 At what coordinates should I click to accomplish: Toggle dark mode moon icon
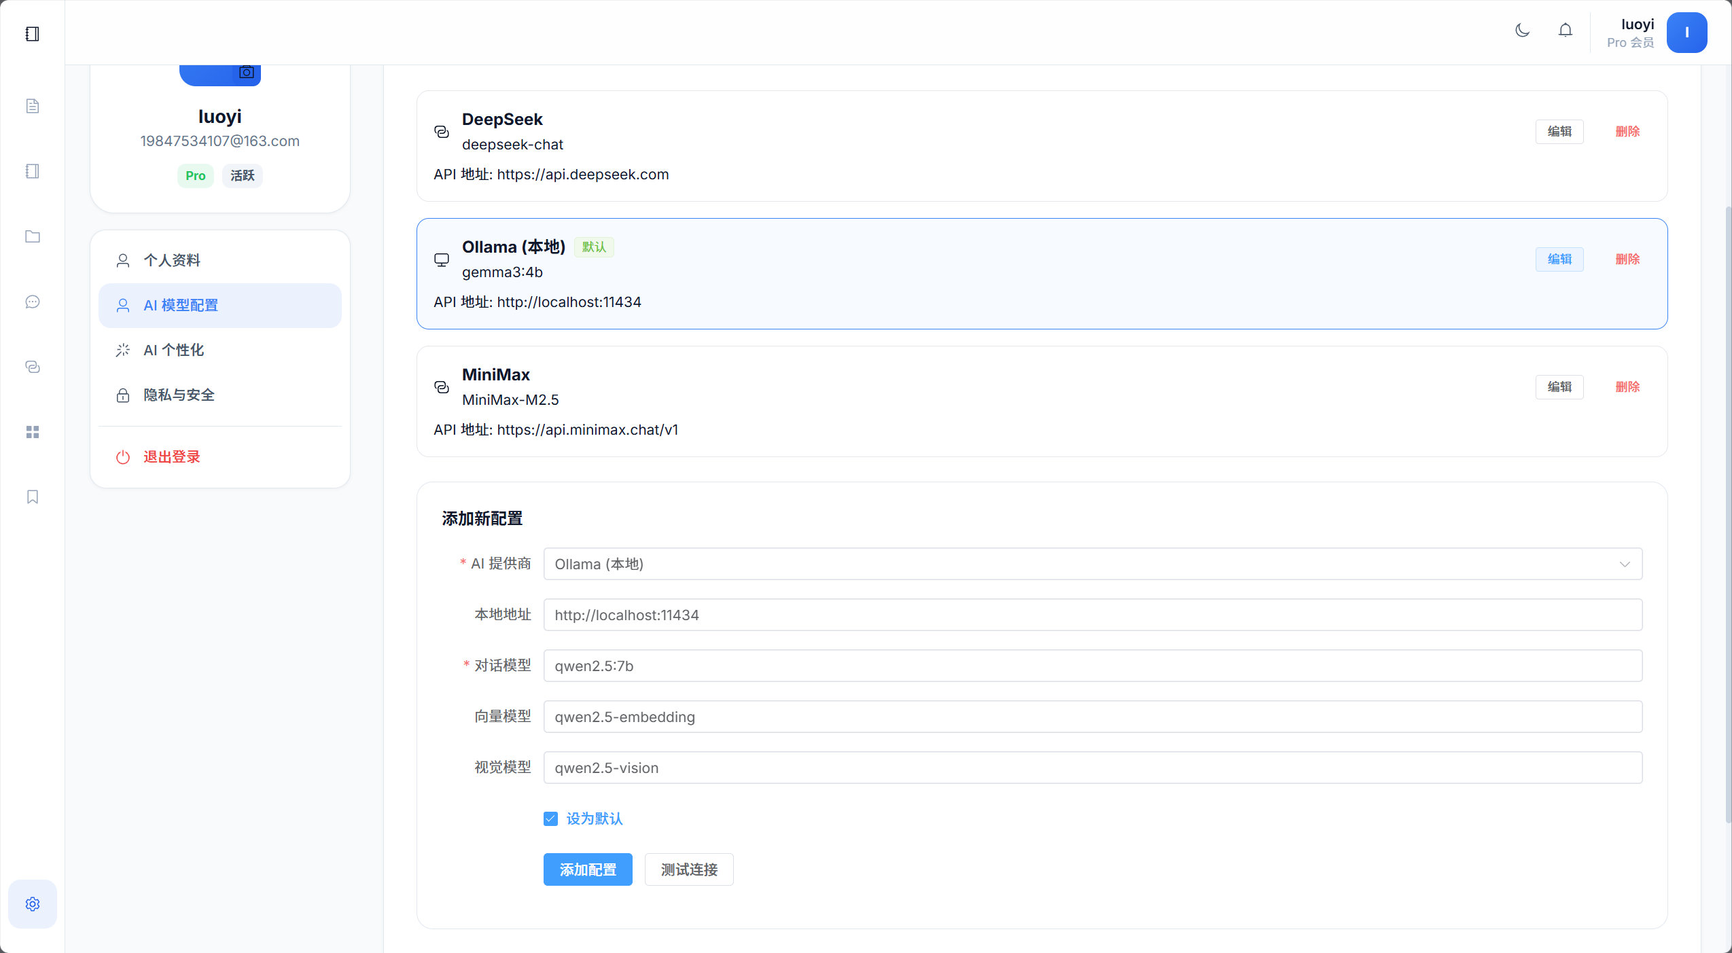(x=1522, y=31)
